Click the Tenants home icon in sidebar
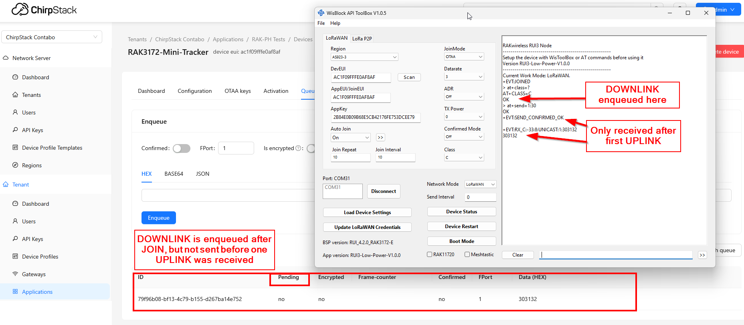Screen dimensions: 744x325 [x=15, y=95]
